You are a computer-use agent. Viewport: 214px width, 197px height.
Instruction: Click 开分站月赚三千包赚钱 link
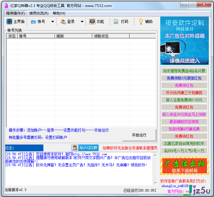[x=184, y=93]
